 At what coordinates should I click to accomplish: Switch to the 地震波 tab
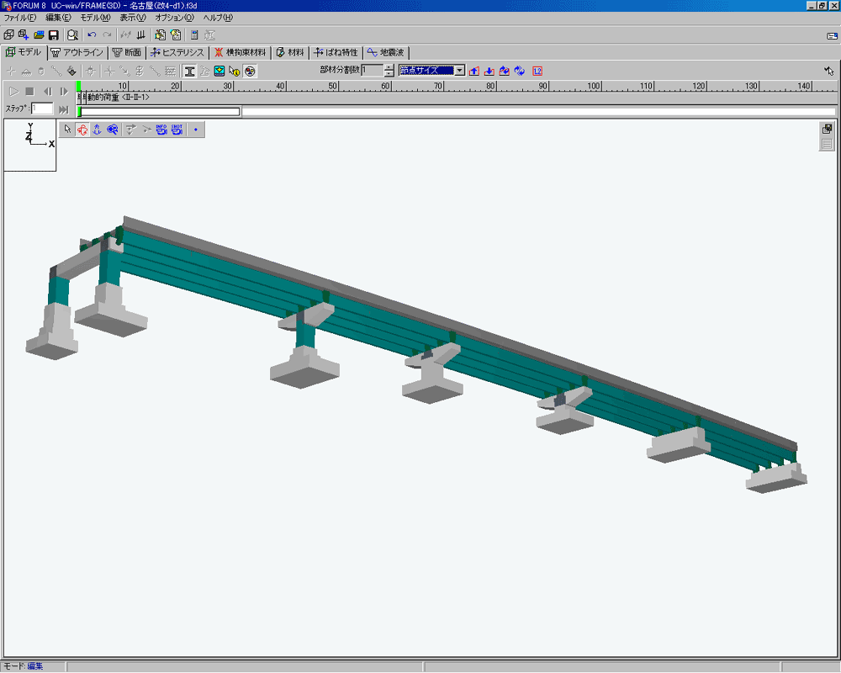(386, 52)
